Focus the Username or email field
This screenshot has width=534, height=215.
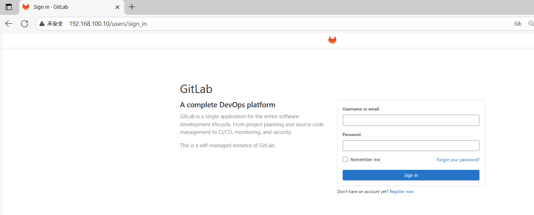click(x=411, y=120)
